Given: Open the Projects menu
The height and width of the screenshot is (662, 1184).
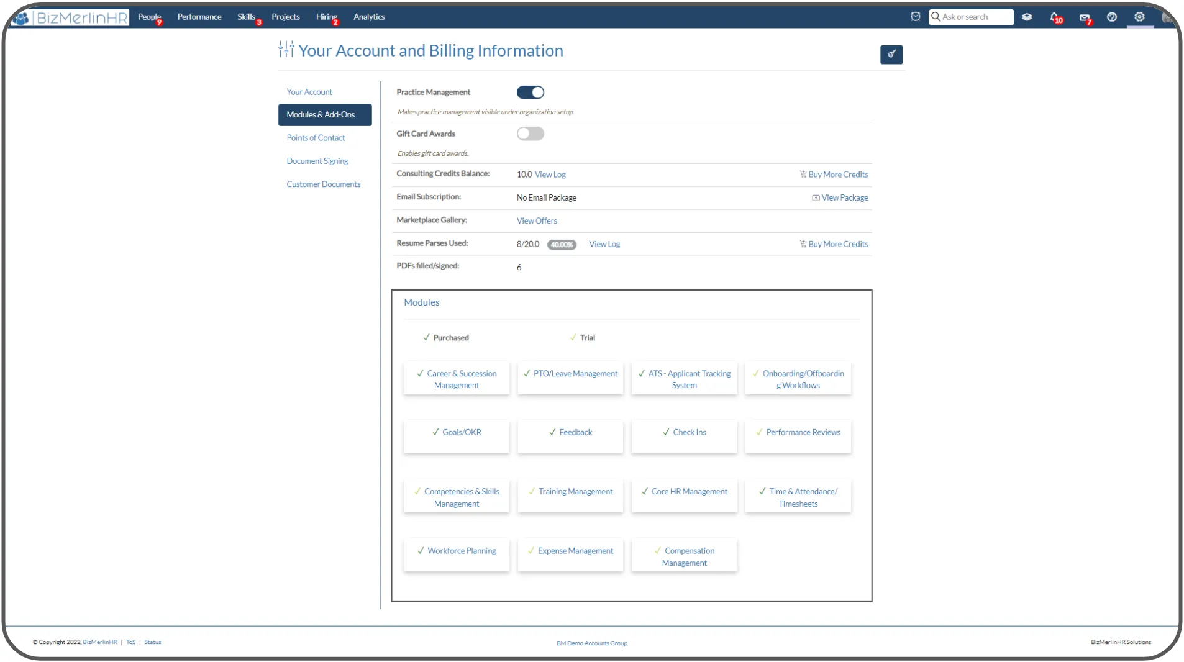Looking at the screenshot, I should 286,17.
